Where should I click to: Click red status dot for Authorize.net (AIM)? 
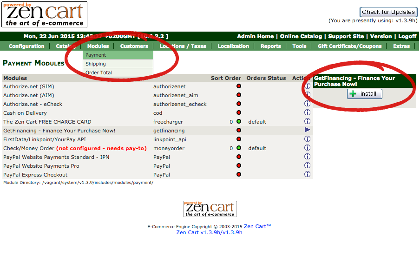(239, 95)
